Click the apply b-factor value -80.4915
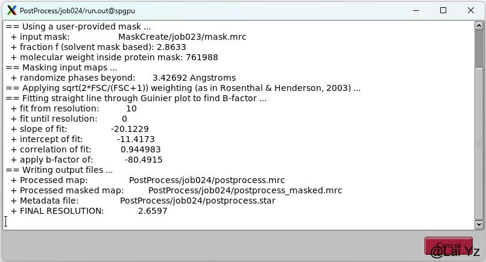The width and height of the screenshot is (486, 262). pos(144,160)
